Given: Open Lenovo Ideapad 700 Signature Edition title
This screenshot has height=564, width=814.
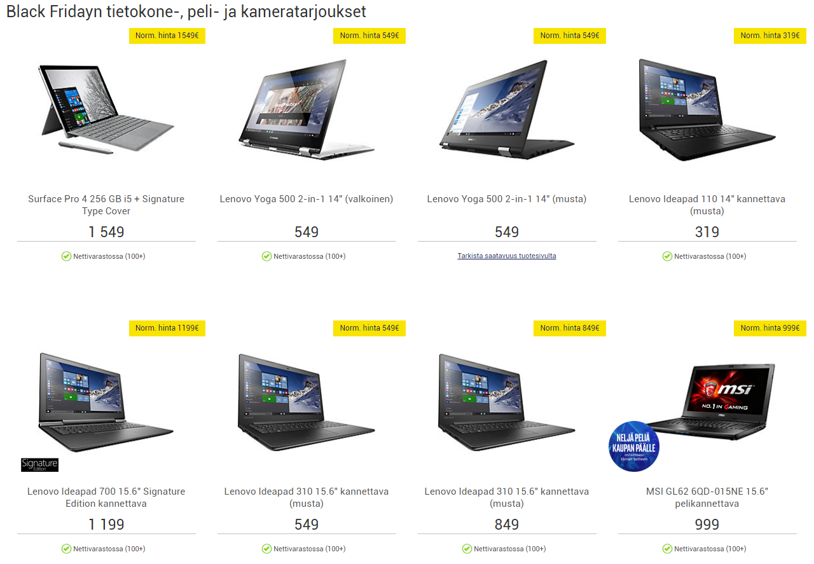Looking at the screenshot, I should click(x=106, y=497).
